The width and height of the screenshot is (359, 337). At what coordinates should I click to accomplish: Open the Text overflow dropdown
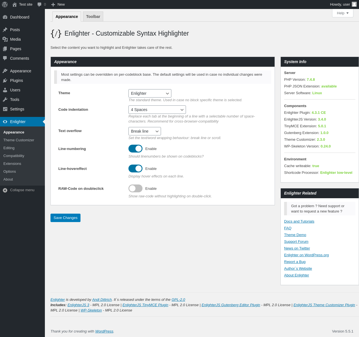145,131
